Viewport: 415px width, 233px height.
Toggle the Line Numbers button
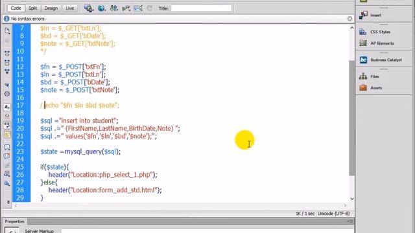coord(7,107)
